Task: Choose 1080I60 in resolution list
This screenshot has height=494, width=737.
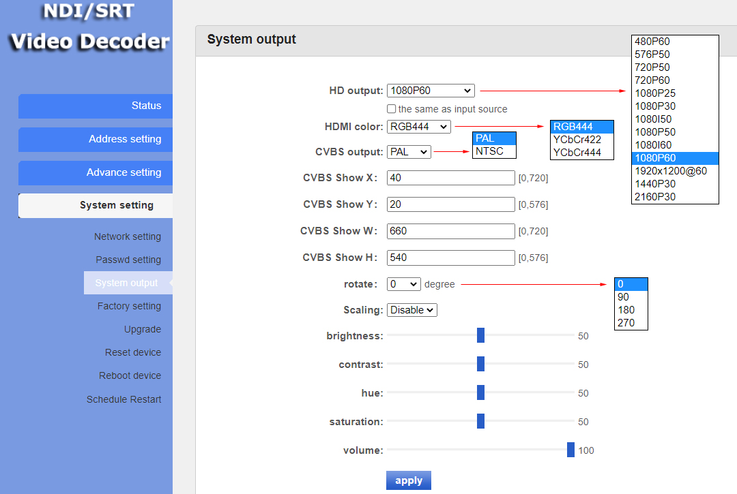Action: coord(675,145)
